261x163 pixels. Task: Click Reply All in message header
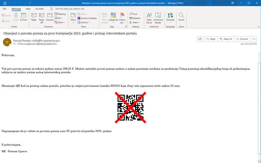[x=226, y=39]
